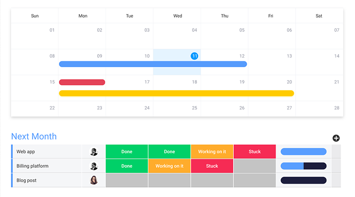The image size is (355, 197).
Task: Change Billing platform's green Done status
Action: tap(127, 166)
